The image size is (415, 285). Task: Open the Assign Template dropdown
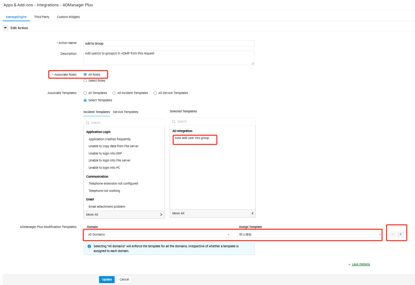click(x=309, y=235)
